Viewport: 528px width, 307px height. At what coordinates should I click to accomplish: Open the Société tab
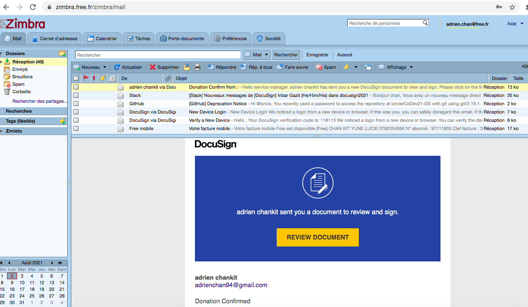point(269,39)
